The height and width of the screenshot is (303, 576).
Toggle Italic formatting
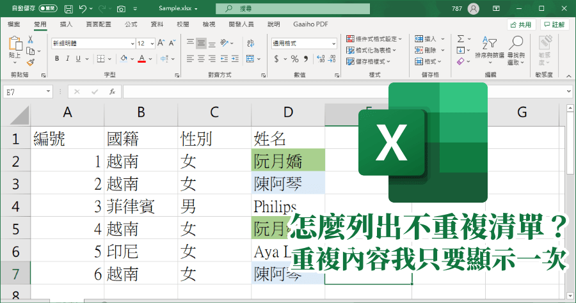(x=67, y=59)
